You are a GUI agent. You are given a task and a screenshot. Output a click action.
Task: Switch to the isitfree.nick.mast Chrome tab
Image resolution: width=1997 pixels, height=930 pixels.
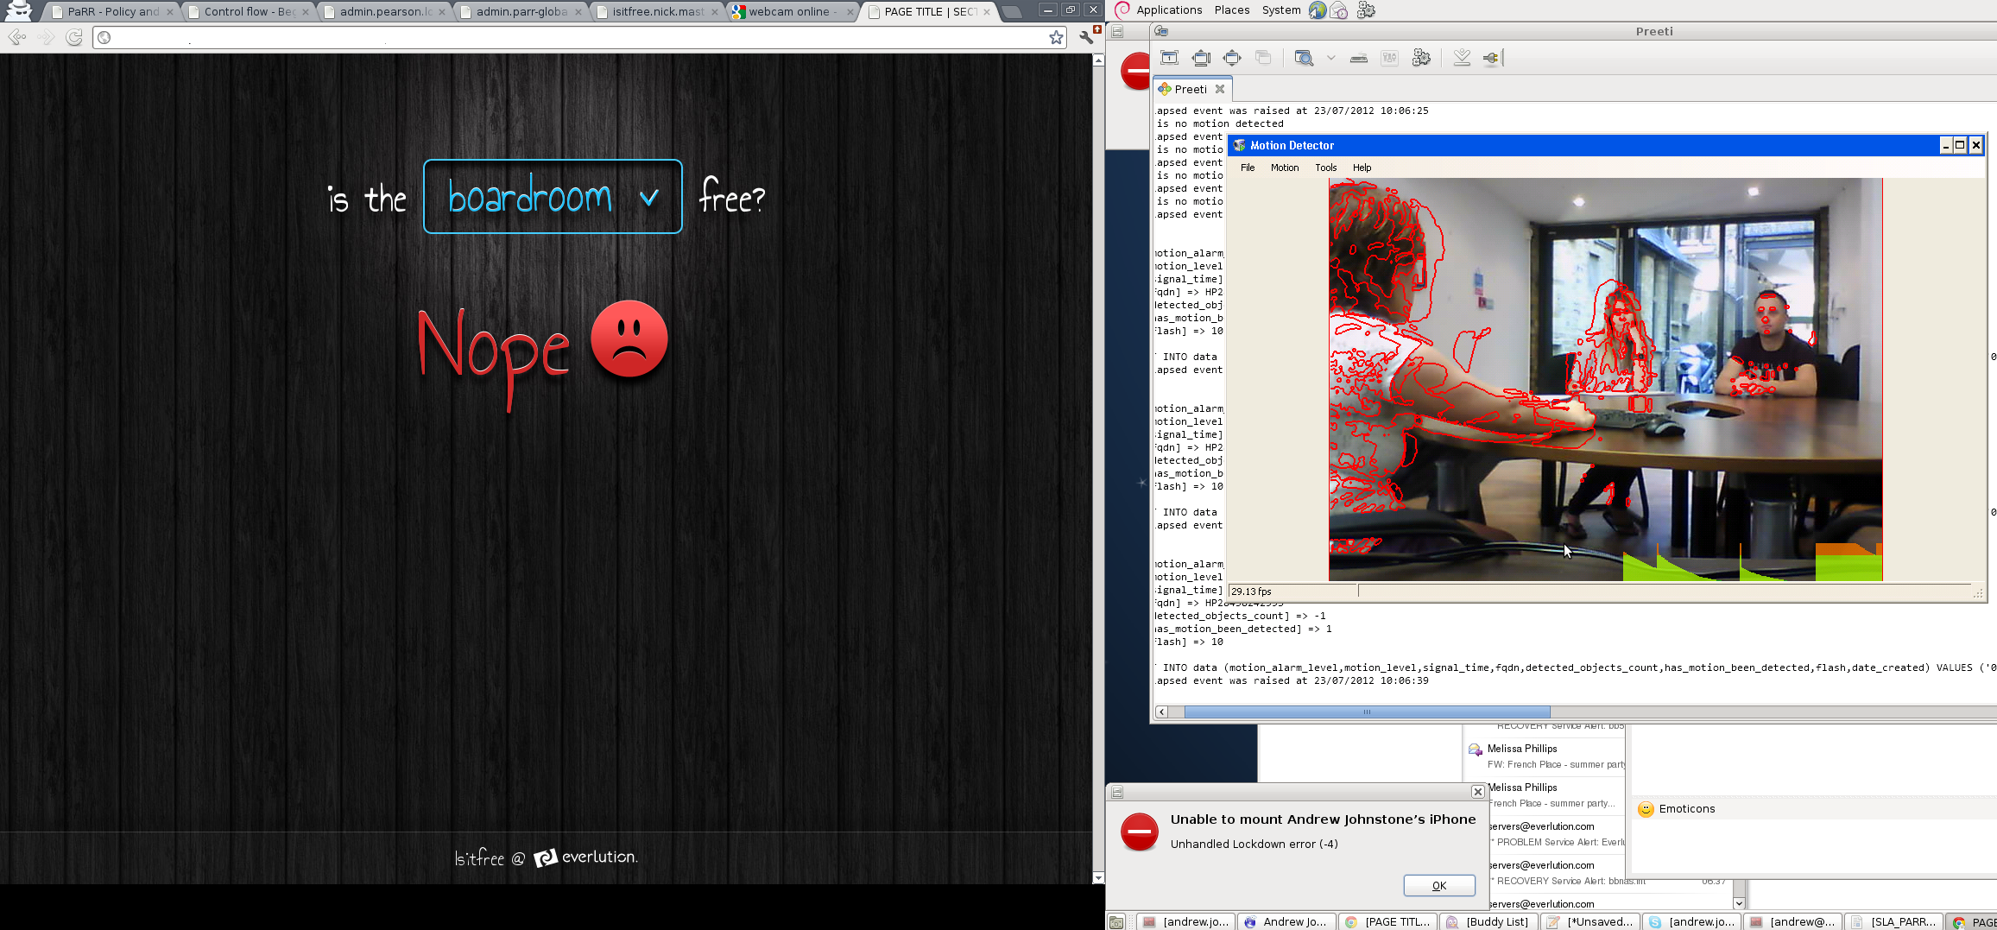pos(658,11)
